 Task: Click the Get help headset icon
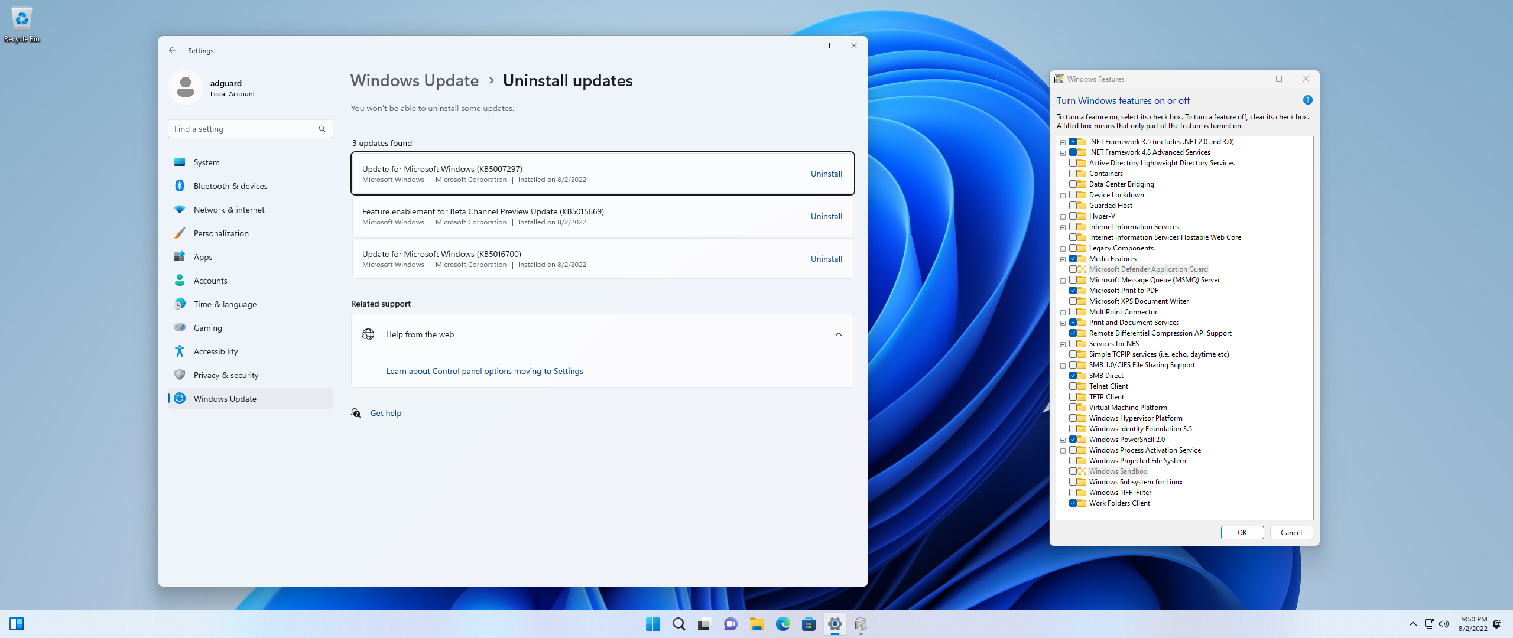(x=356, y=413)
